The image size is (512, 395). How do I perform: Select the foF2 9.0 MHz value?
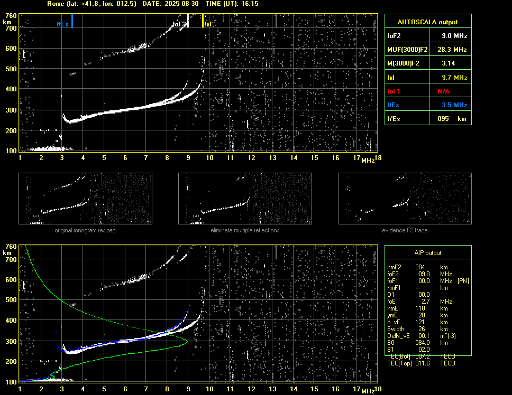tap(454, 36)
